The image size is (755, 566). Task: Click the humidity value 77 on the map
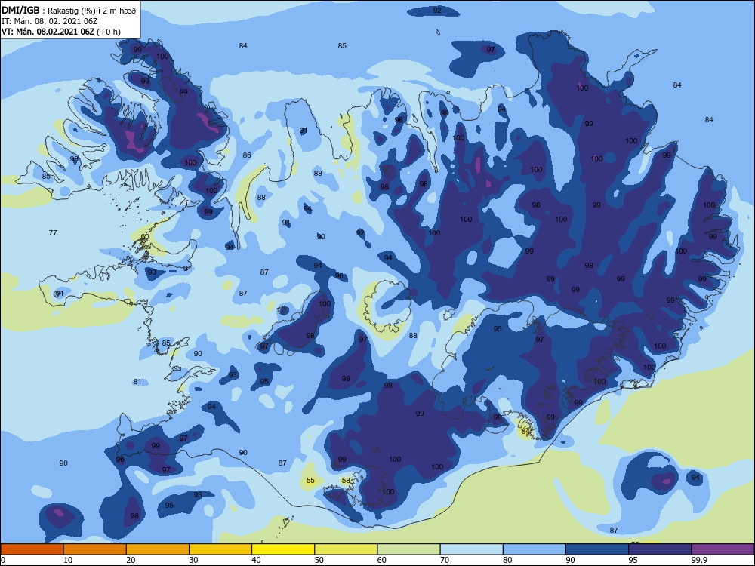53,233
